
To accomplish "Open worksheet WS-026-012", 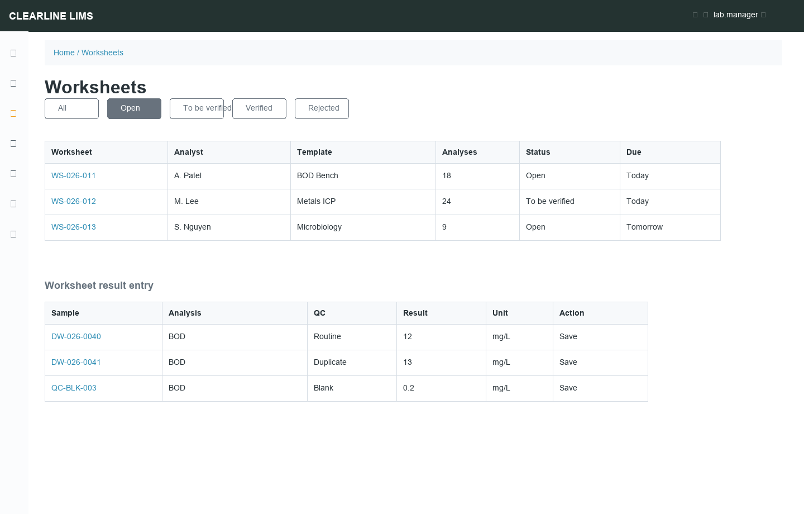I will [x=74, y=201].
